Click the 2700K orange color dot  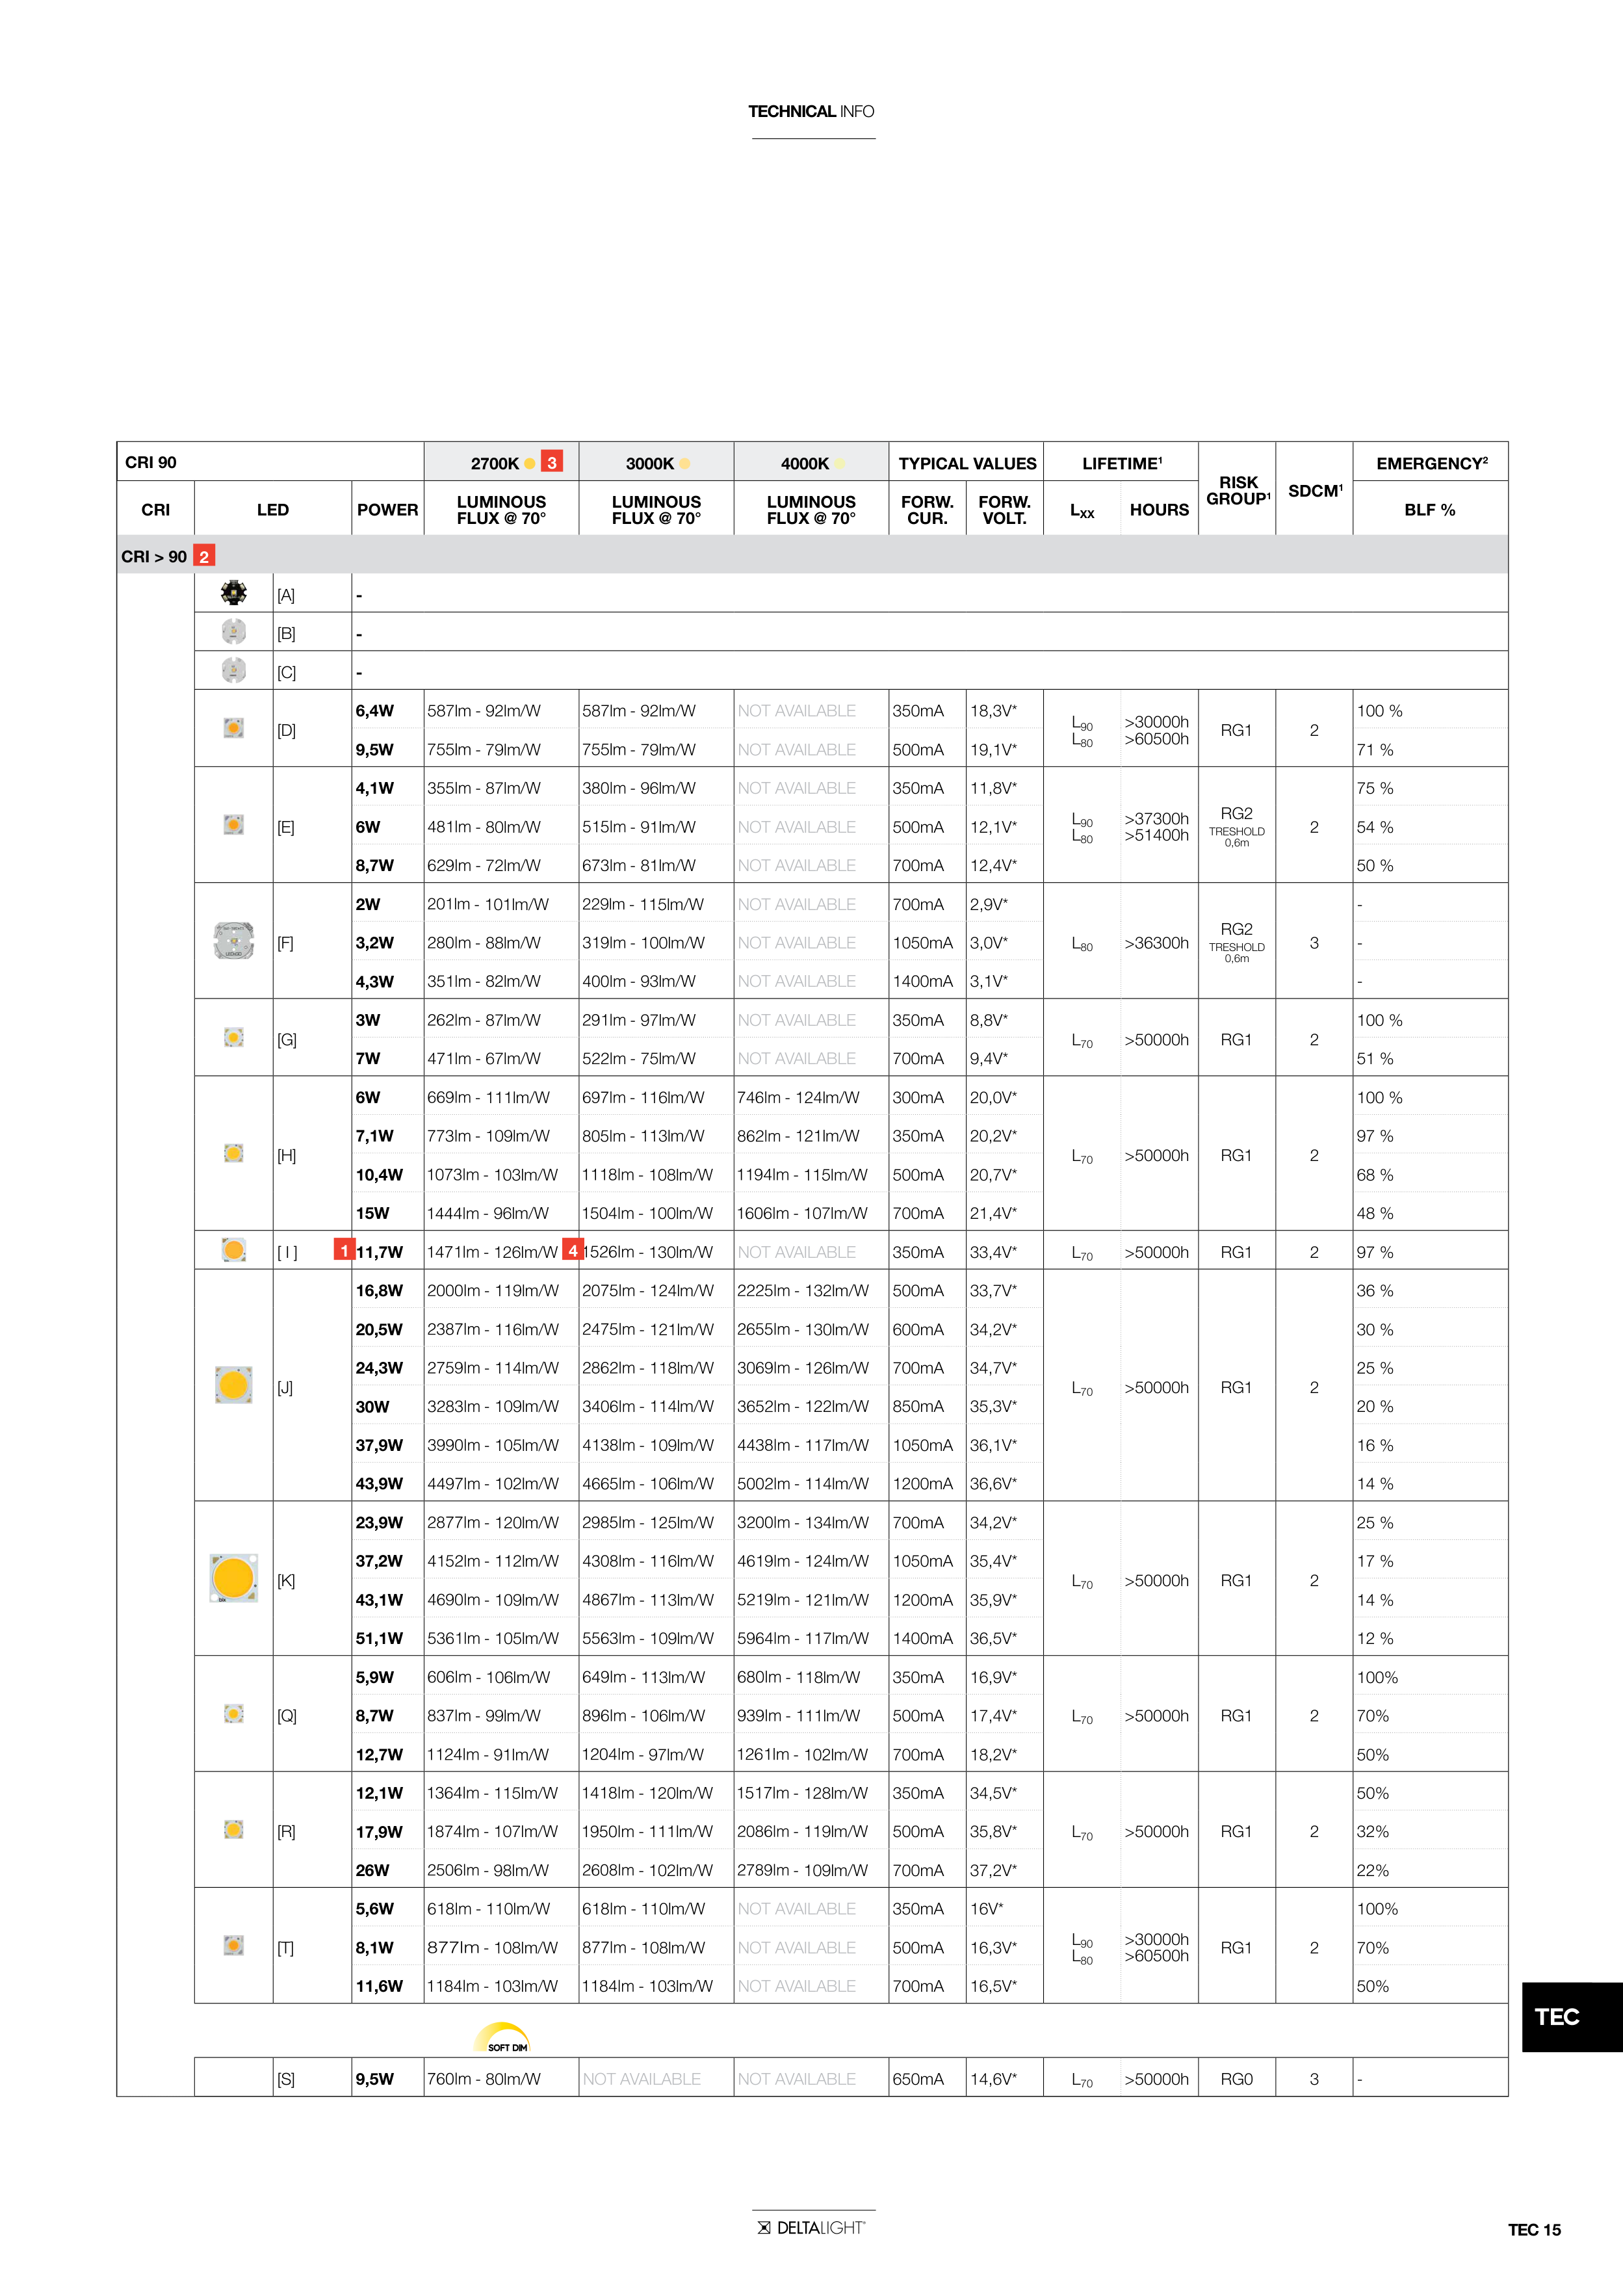[x=530, y=463]
